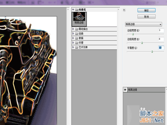The image size is (167, 125).
Task: Click the 边缘宽度 value field
Action: (161, 30)
